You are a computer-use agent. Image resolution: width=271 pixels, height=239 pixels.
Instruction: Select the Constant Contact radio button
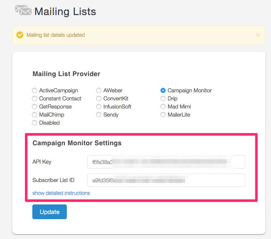(35, 99)
